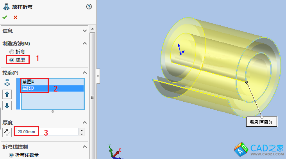The width and height of the screenshot is (286, 159).
Task: Collapse the 轮廓 section
Action: [84, 73]
